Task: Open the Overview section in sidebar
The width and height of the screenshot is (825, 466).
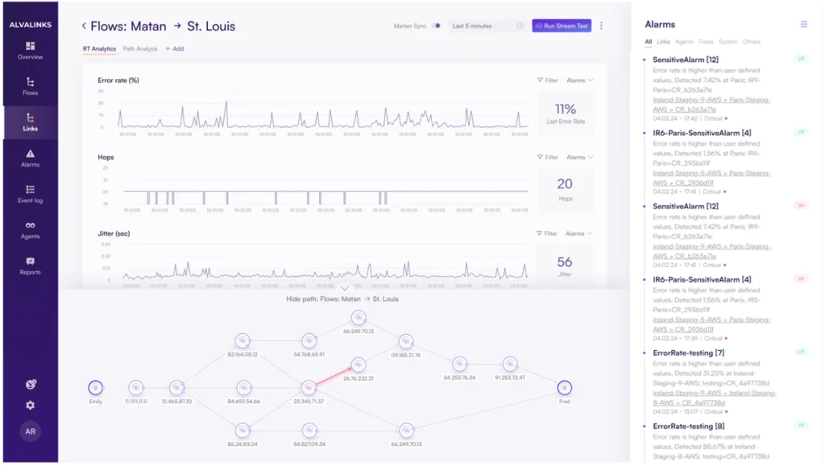Action: point(30,50)
